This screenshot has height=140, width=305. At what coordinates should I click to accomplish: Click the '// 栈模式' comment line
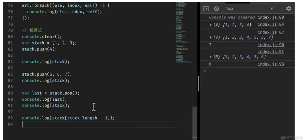(31, 30)
